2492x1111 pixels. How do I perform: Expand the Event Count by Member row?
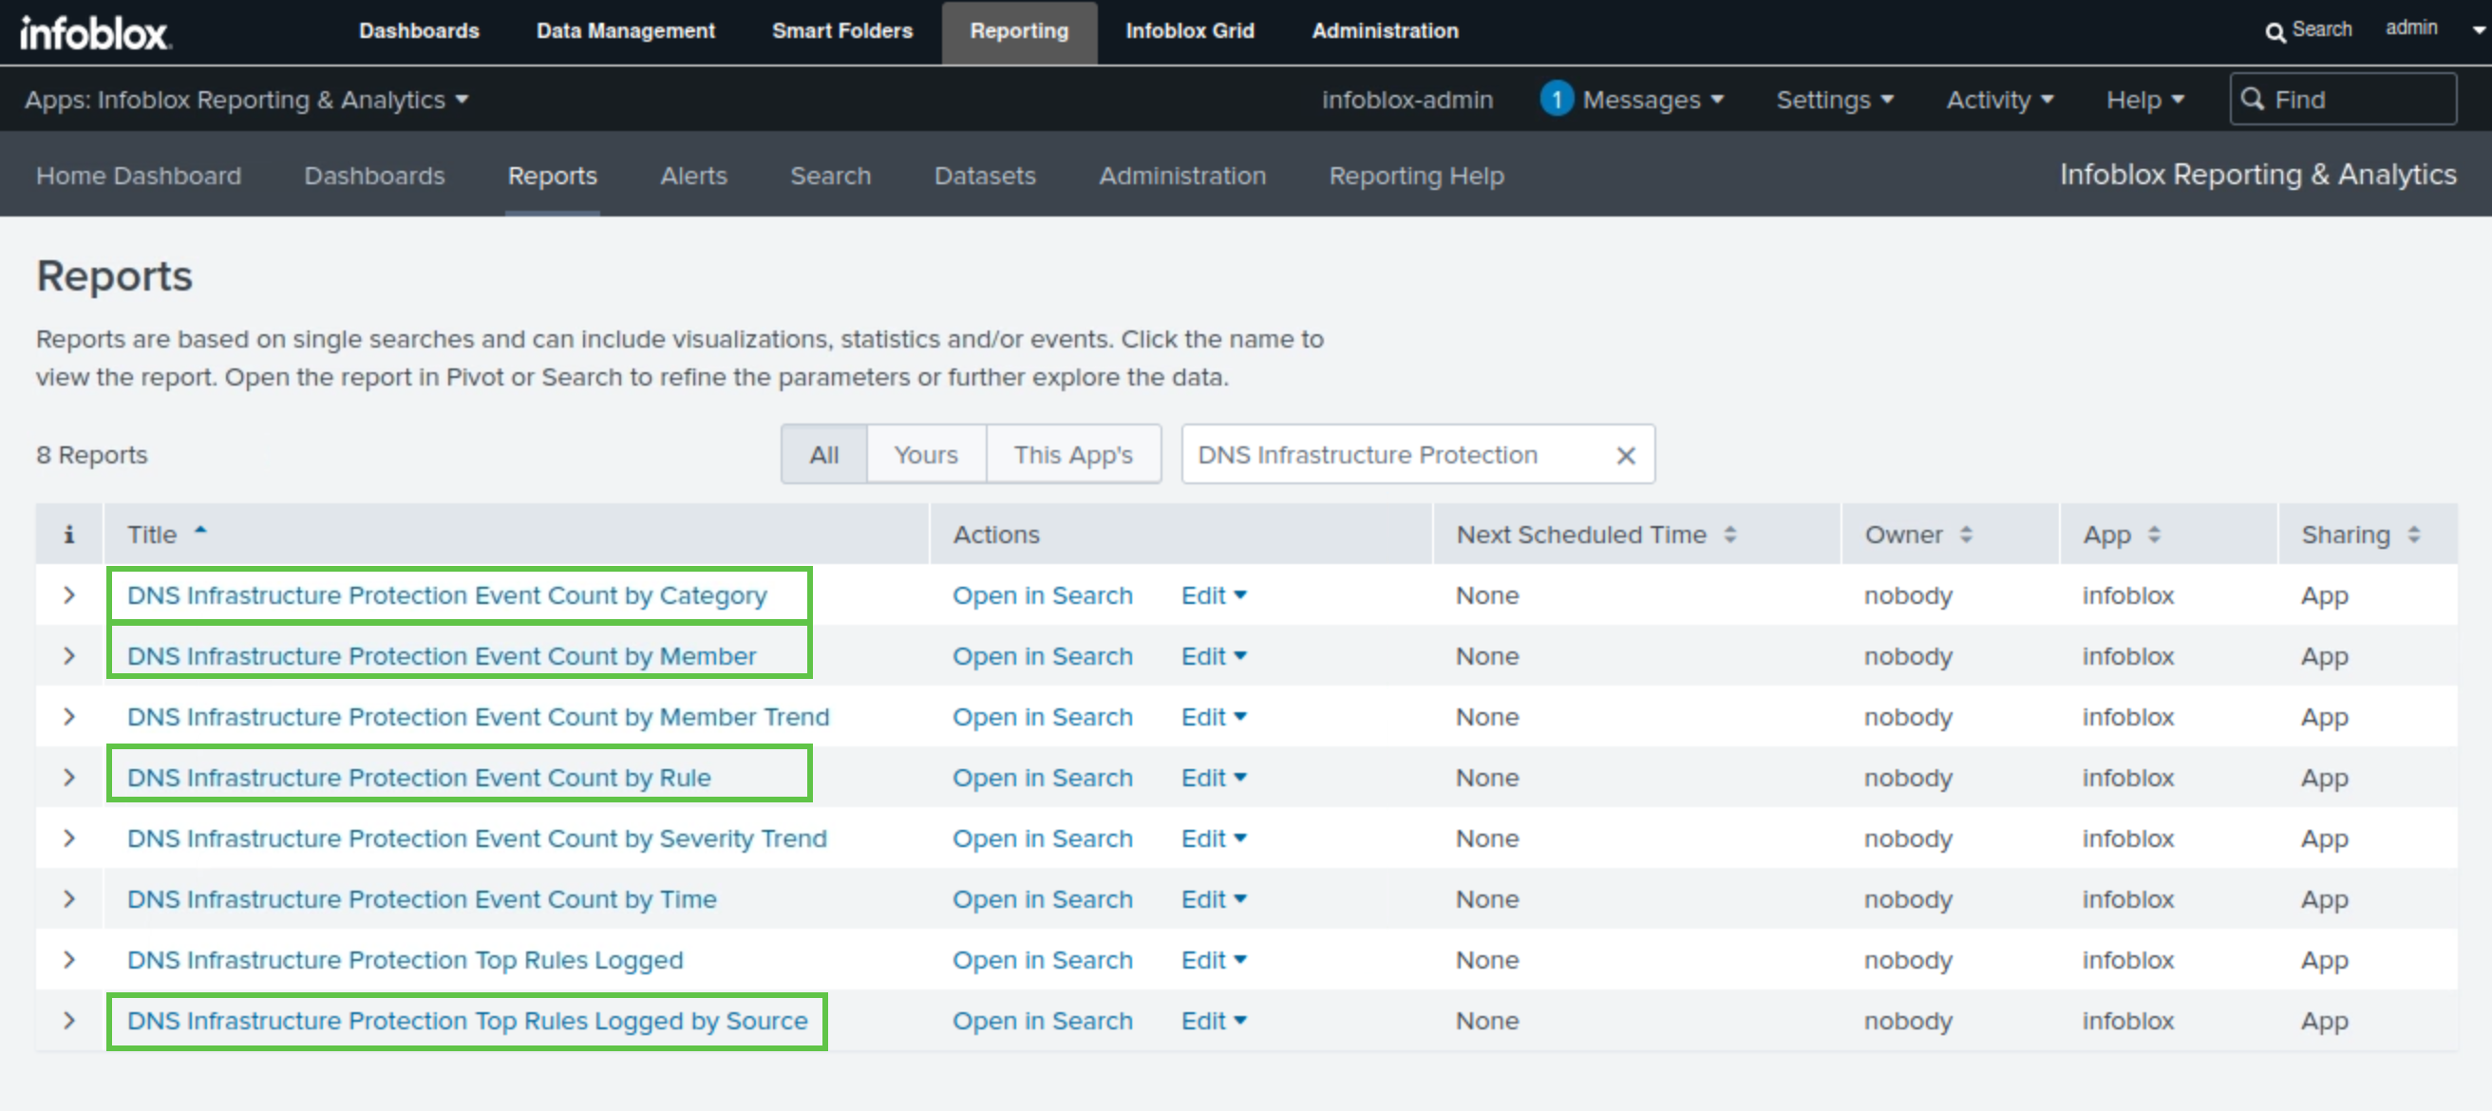click(x=68, y=656)
